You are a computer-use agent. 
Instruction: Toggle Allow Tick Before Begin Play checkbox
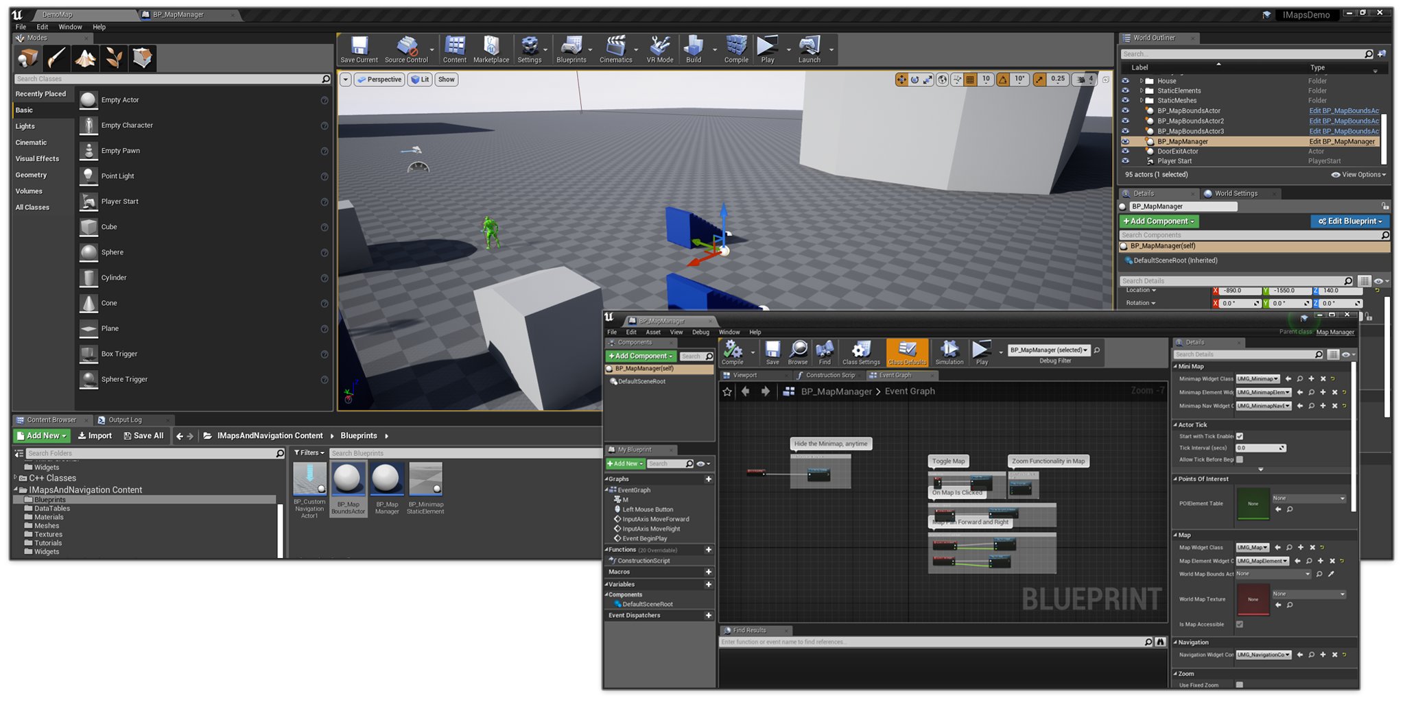(x=1240, y=459)
